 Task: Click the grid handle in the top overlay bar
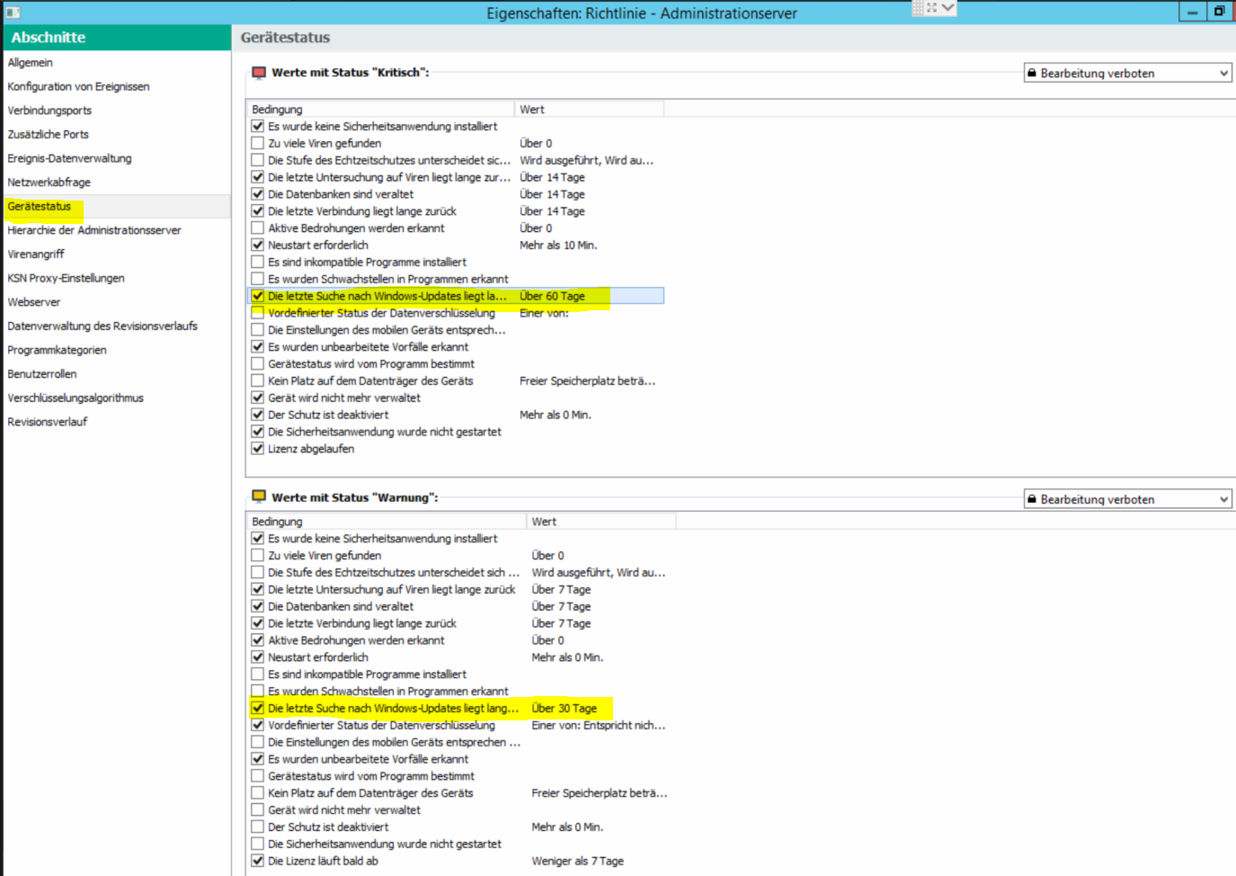pyautogui.click(x=918, y=8)
